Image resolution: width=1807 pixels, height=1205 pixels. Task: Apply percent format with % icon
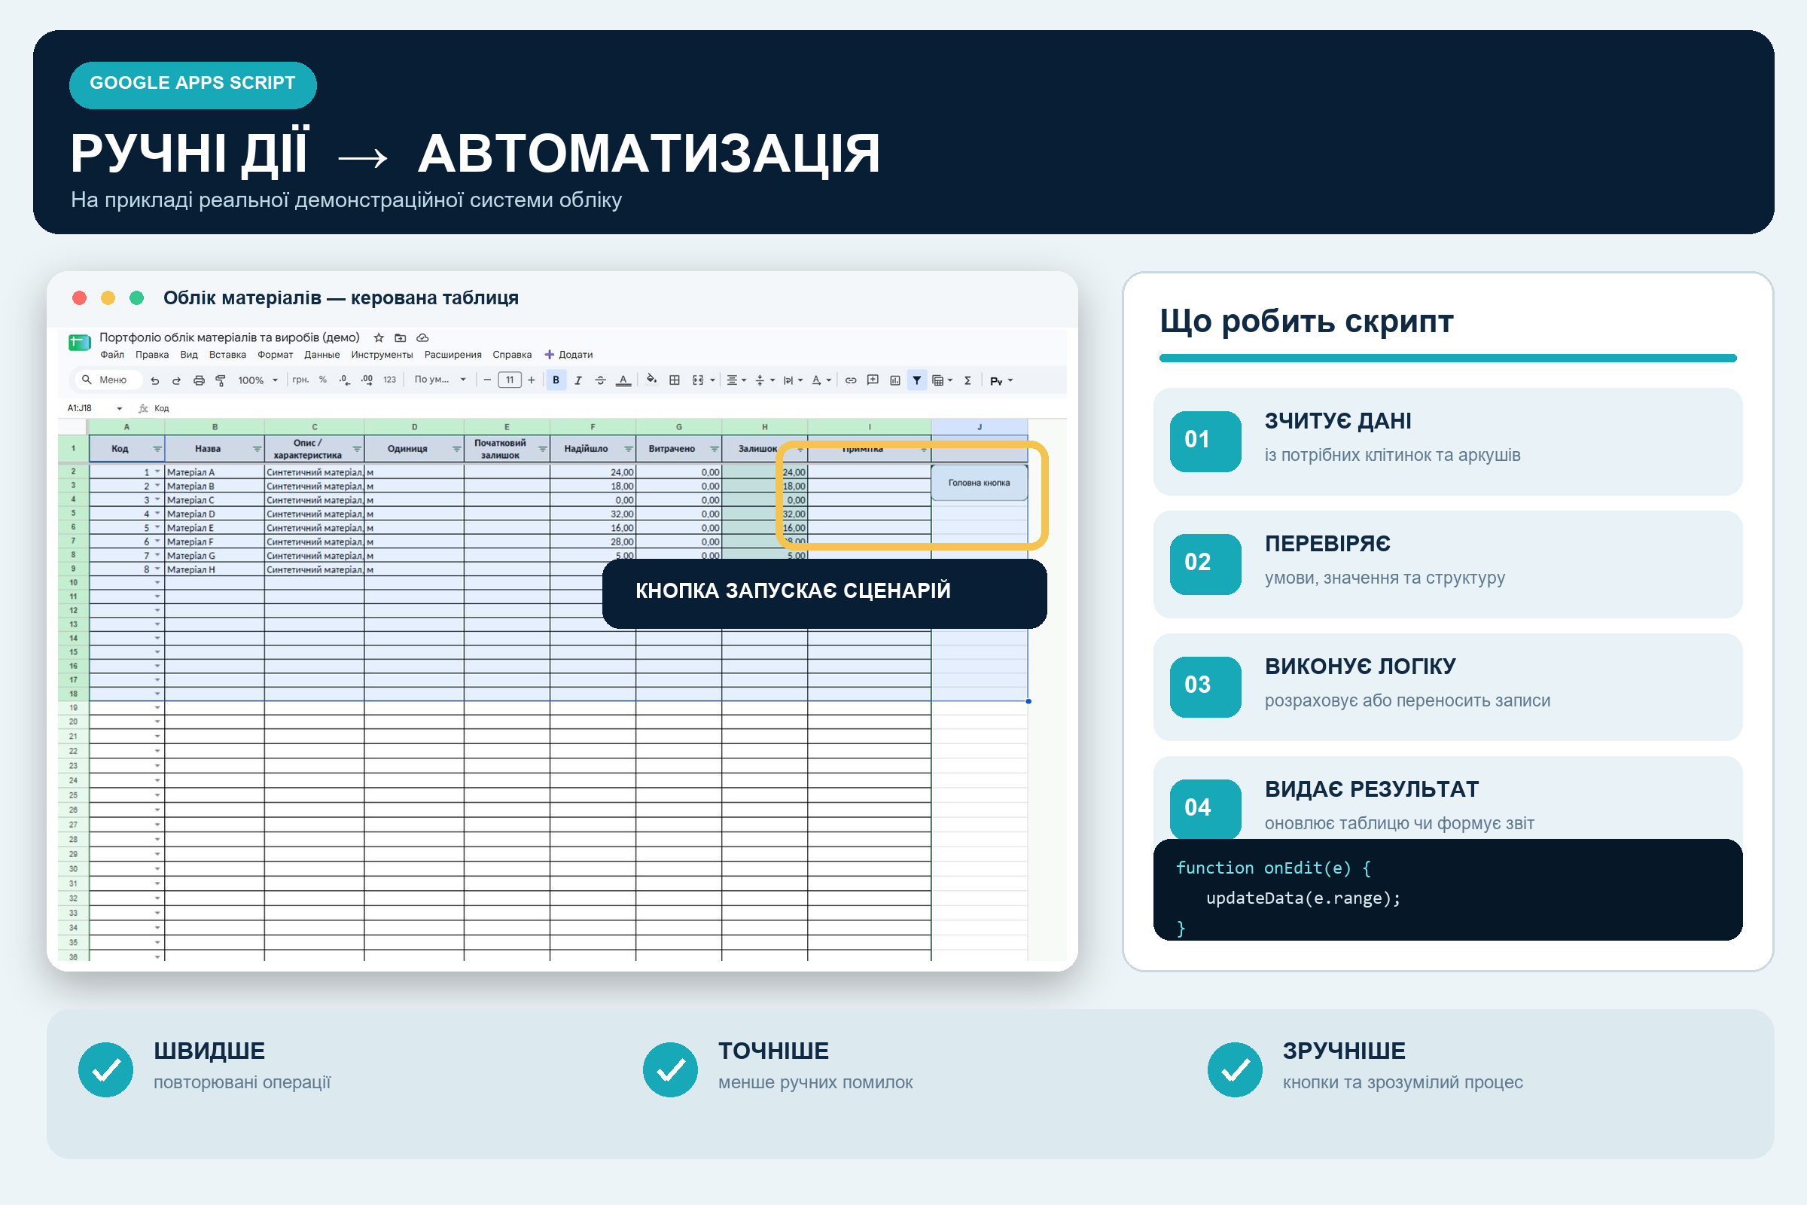pos(323,380)
